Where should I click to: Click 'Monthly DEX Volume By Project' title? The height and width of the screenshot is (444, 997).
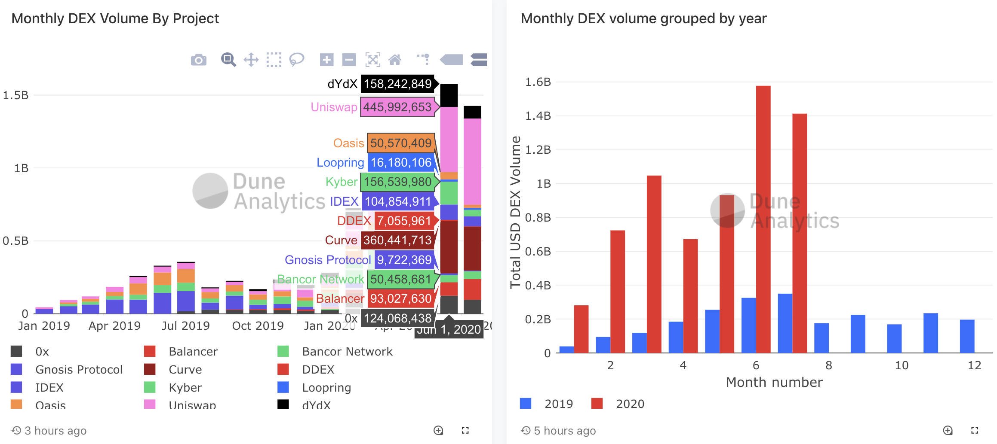click(x=115, y=18)
